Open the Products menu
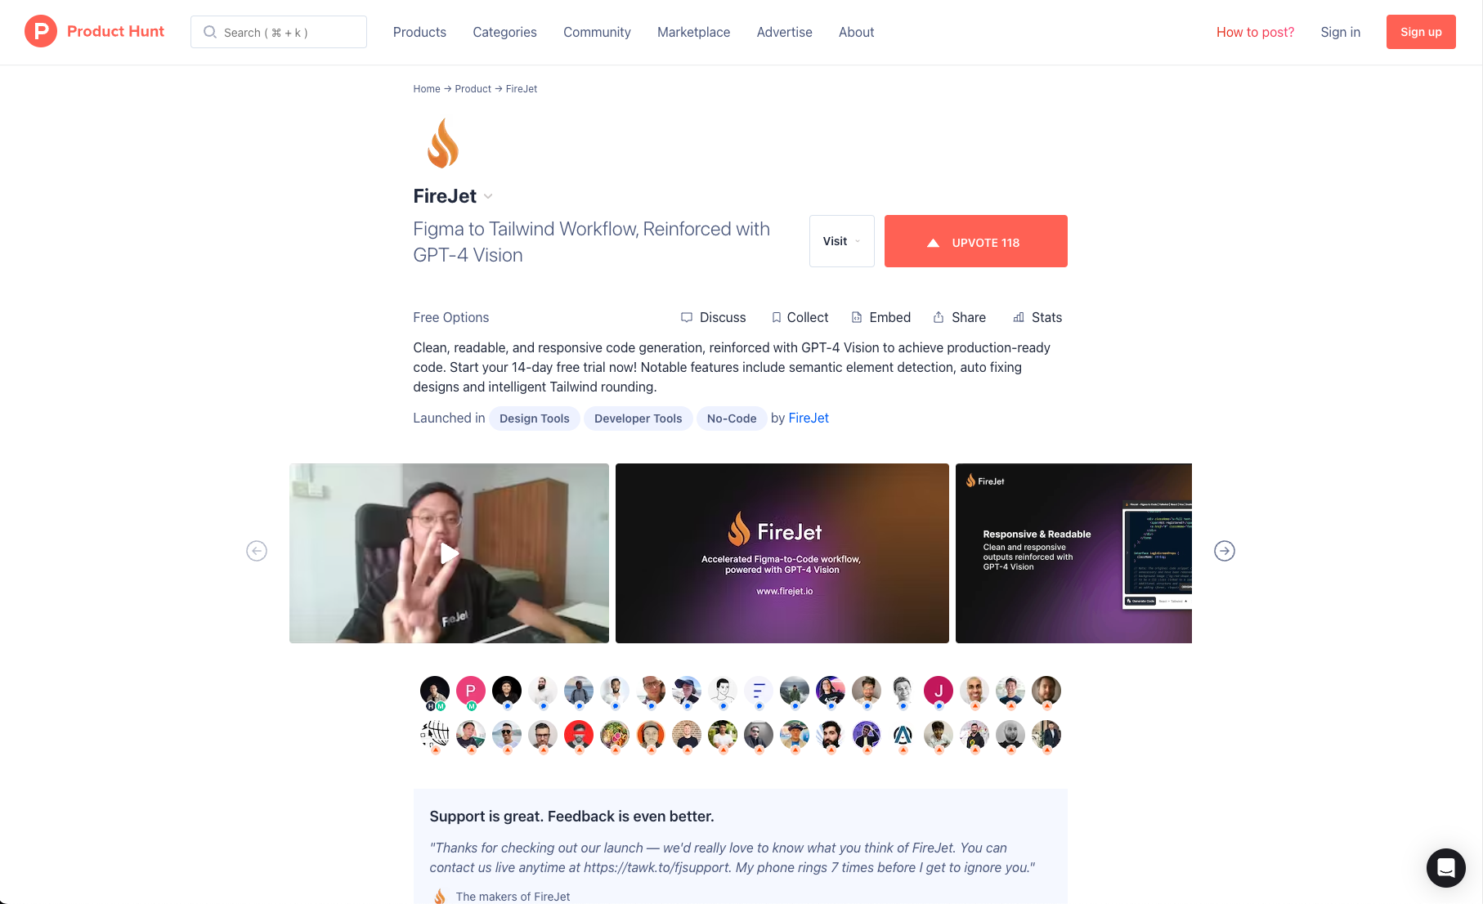This screenshot has height=904, width=1483. point(419,32)
